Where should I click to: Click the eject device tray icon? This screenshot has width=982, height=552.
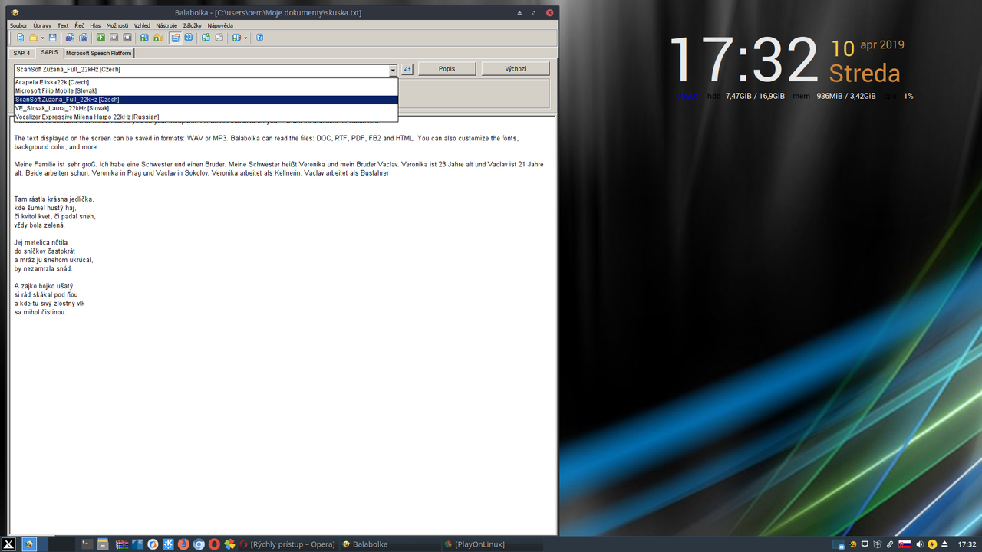point(944,544)
